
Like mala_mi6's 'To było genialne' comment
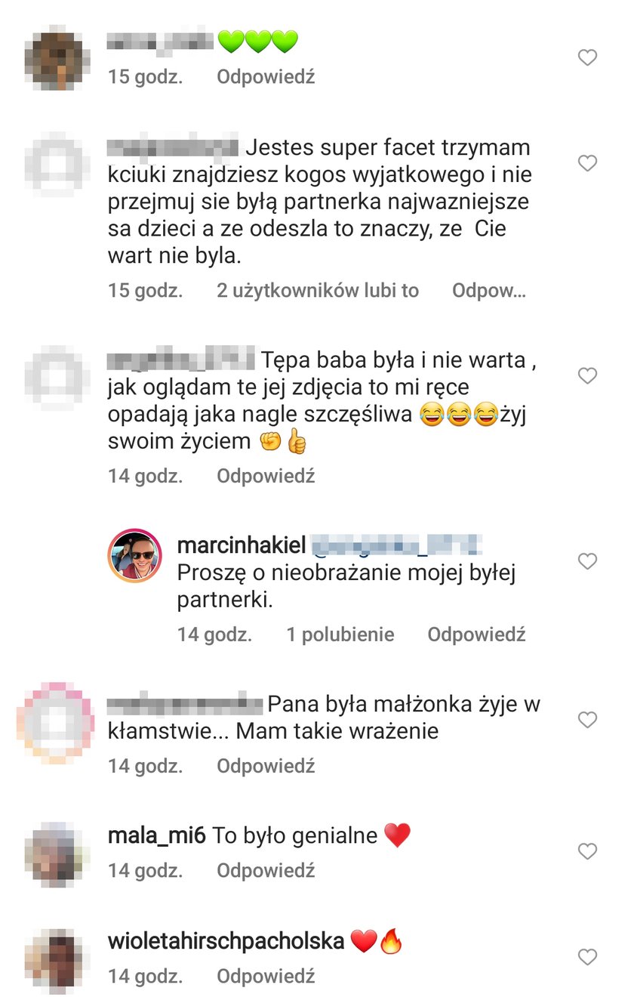pyautogui.click(x=587, y=851)
